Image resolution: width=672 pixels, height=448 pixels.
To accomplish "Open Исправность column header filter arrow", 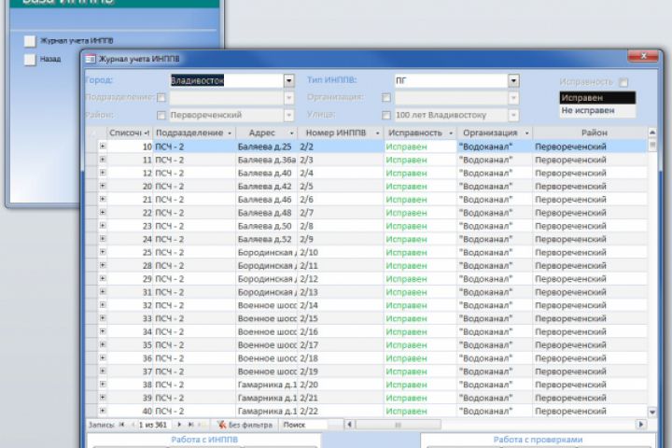I will [x=451, y=133].
